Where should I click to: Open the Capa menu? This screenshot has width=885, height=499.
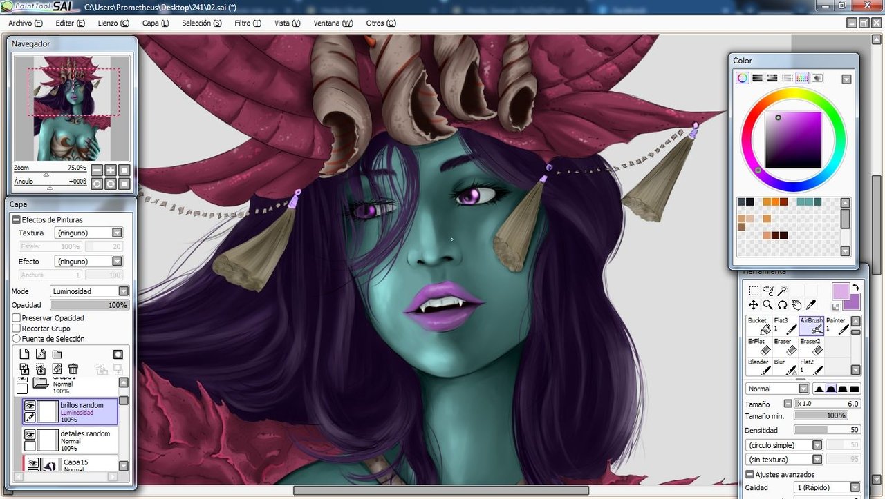(156, 23)
